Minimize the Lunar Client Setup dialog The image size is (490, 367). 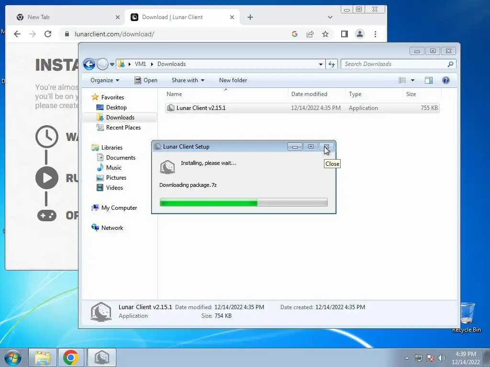295,147
